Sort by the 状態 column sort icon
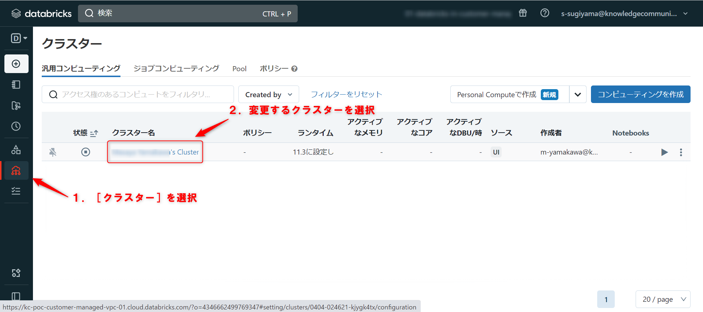The height and width of the screenshot is (312, 703). pyautogui.click(x=94, y=133)
